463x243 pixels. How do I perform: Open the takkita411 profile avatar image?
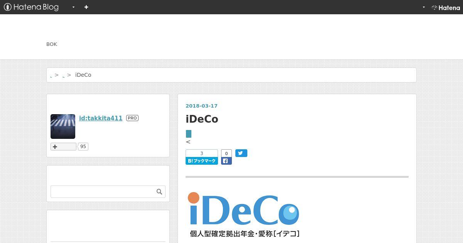pyautogui.click(x=63, y=127)
